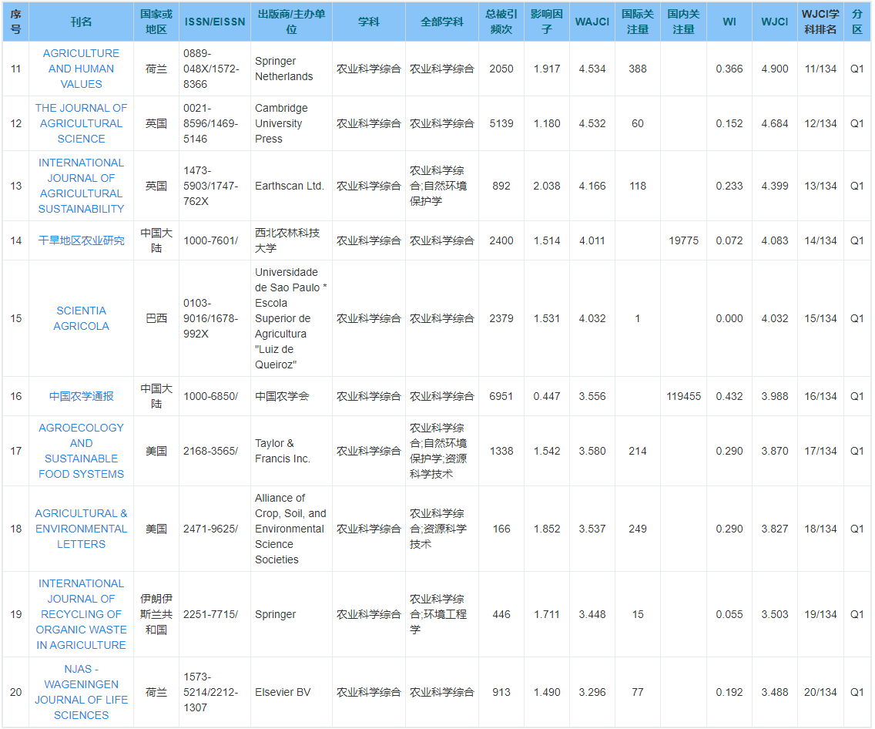The width and height of the screenshot is (875, 729).
Task: Select ranking cell 15/134
Action: (x=820, y=318)
